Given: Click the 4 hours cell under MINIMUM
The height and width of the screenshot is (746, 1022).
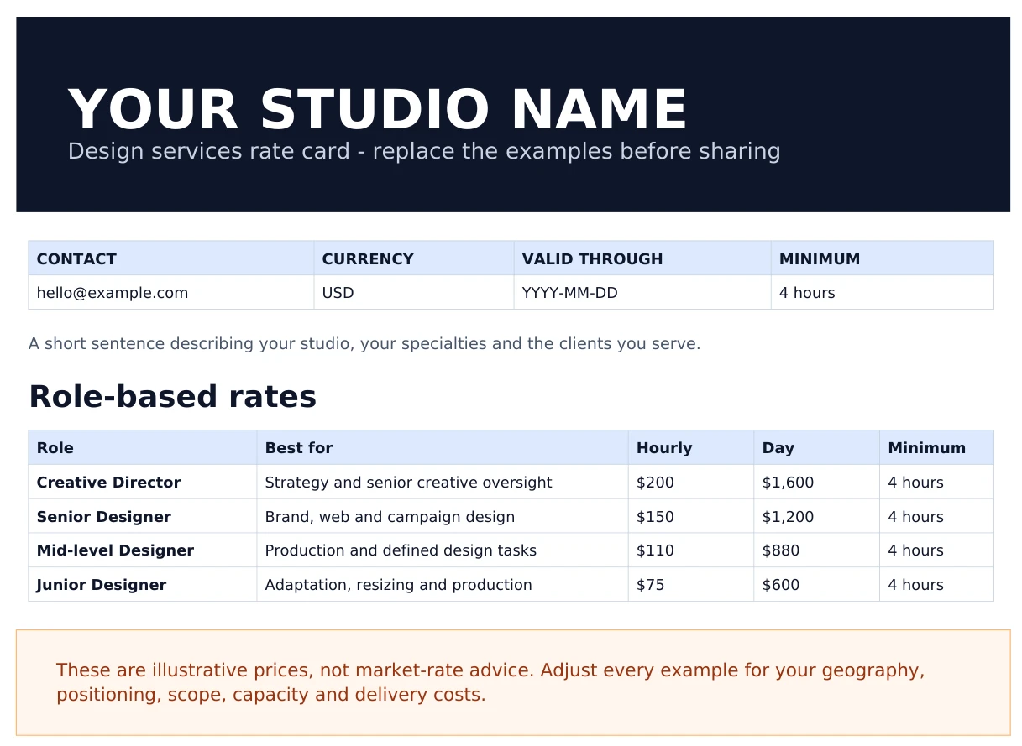Looking at the screenshot, I should pyautogui.click(x=883, y=293).
